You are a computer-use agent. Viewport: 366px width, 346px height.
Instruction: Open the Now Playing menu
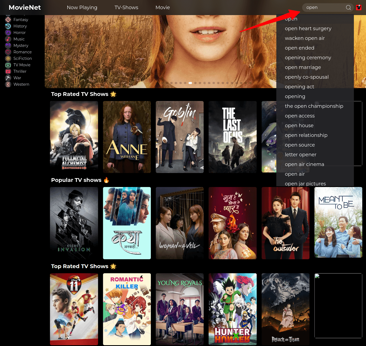coord(82,8)
